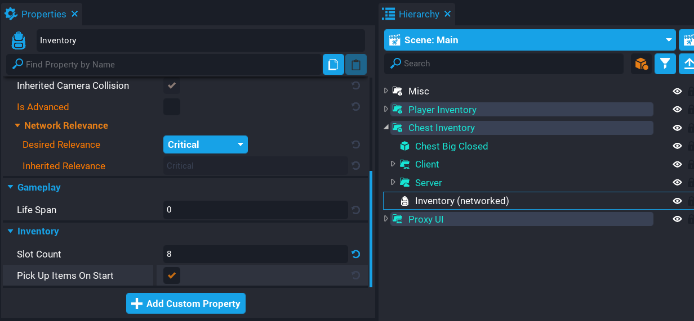Screen dimensions: 694x321
Task: Click the paste properties clipboard icon
Action: point(356,65)
